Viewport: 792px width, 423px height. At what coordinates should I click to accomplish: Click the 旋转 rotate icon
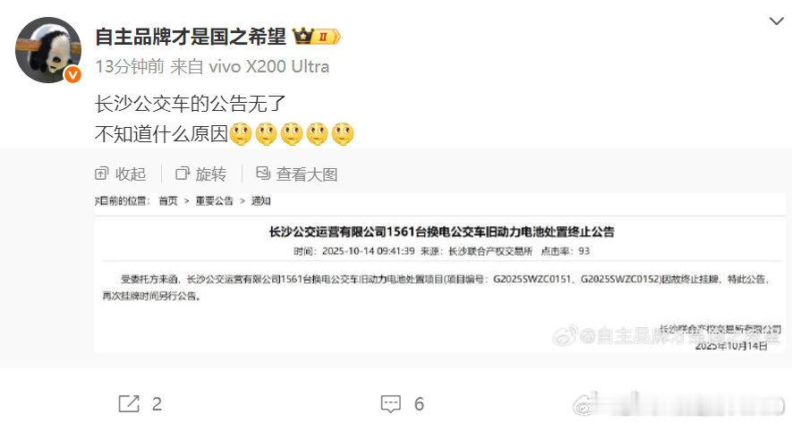coord(182,173)
